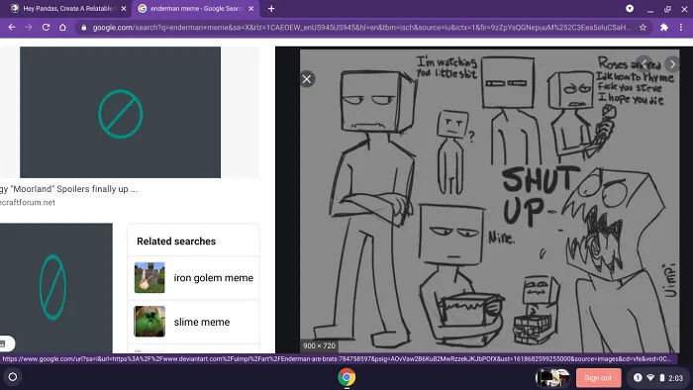Viewport: 693px width, 390px height.
Task: Switch to the 'enderman meme - Google Search' tab
Action: click(x=196, y=8)
